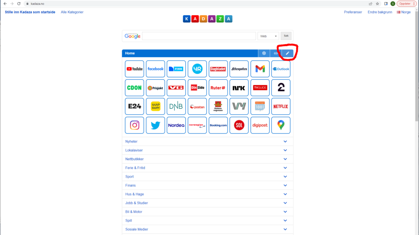Image resolution: width=419 pixels, height=235 pixels.
Task: Launch the Netflix tile
Action: click(281, 107)
